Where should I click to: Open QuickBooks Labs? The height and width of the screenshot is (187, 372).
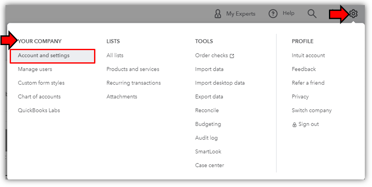39,110
